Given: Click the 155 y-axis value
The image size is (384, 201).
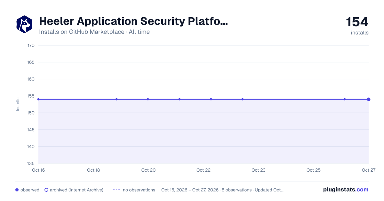Looking at the screenshot, I should click(31, 96).
